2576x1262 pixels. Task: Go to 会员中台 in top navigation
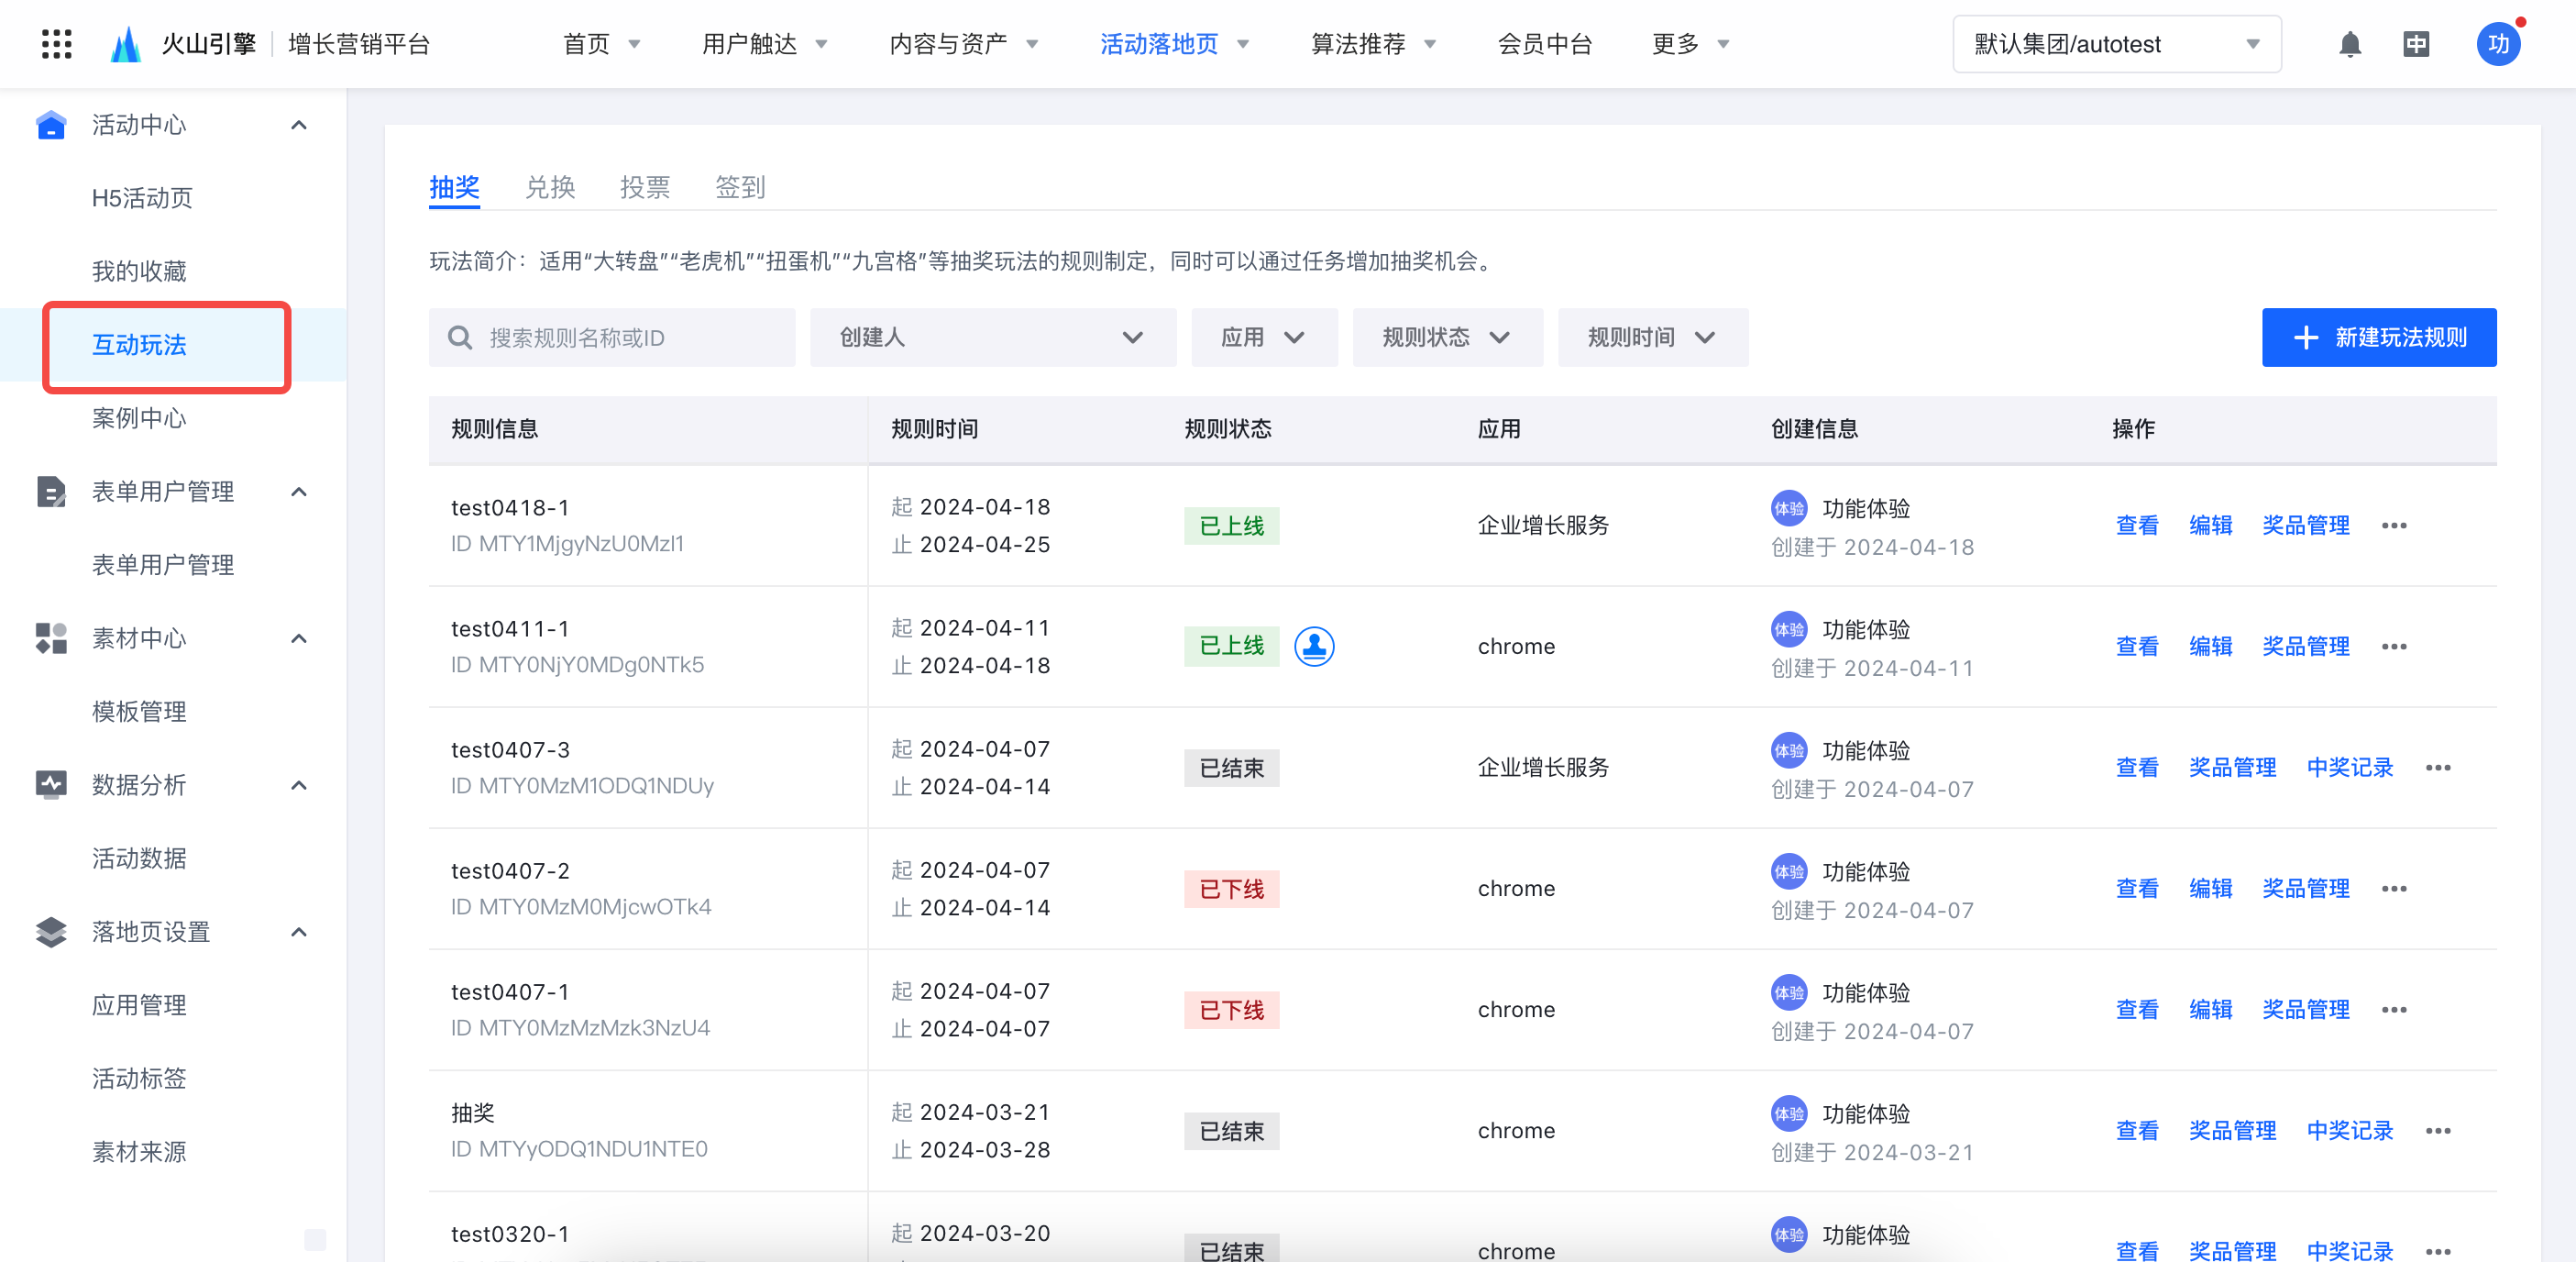[x=1544, y=44]
